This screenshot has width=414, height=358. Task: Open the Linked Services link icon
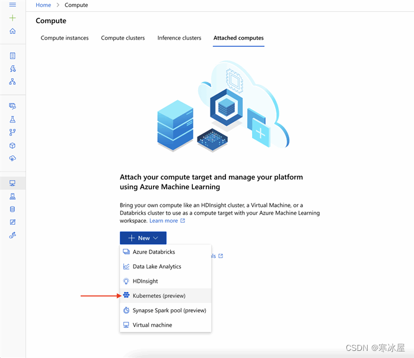click(12, 235)
